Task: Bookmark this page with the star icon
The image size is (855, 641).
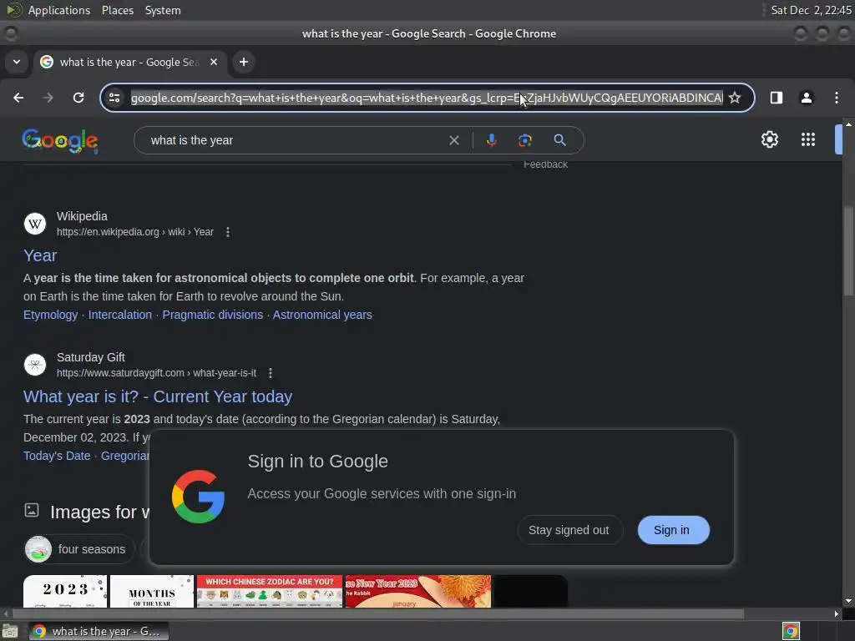Action: point(735,98)
